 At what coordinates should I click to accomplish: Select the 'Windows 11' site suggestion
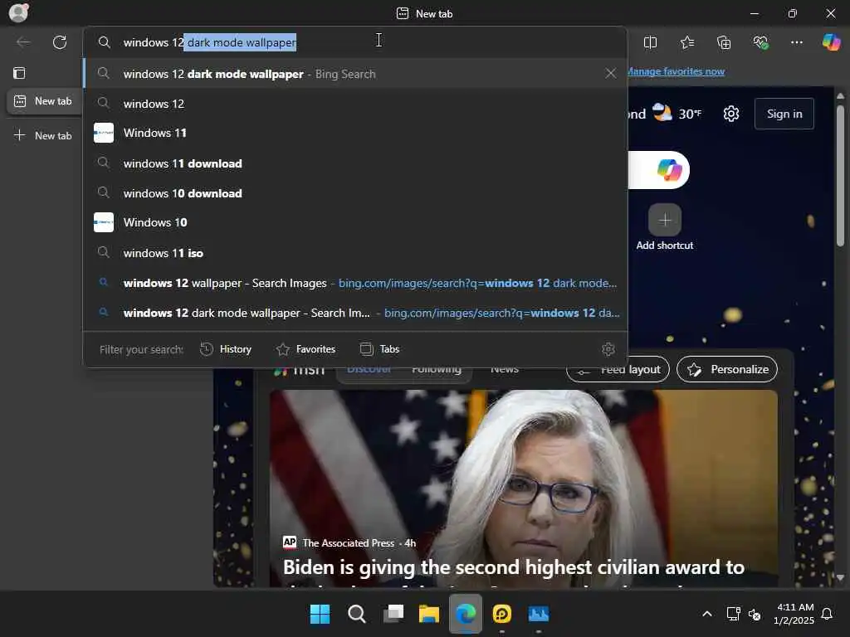tap(355, 133)
